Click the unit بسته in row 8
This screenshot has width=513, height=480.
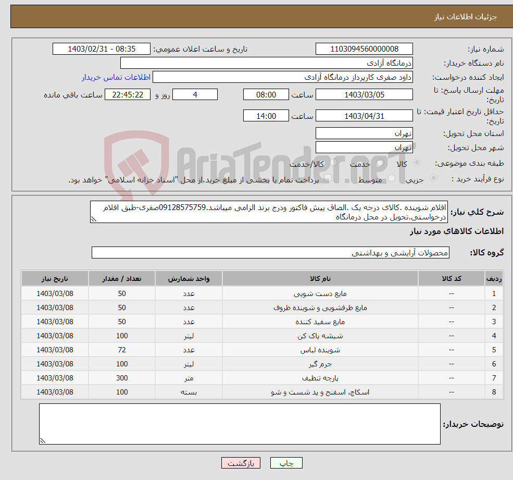(x=189, y=392)
